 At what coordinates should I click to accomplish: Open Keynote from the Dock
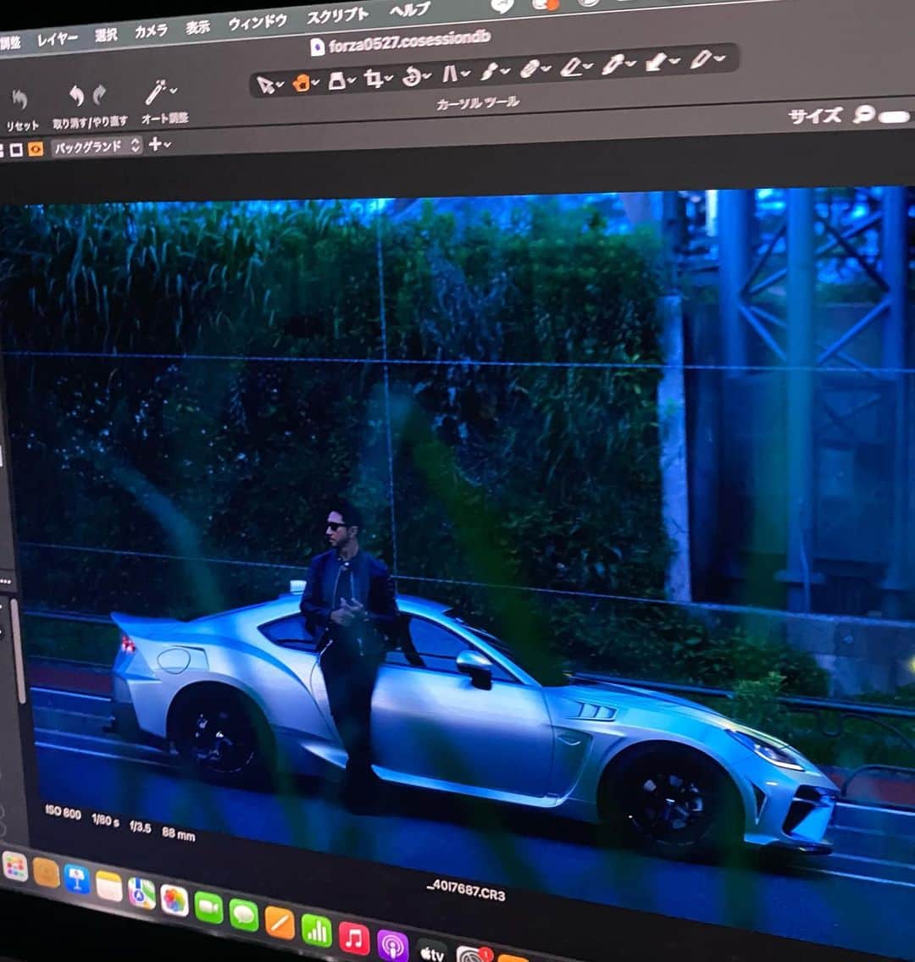pos(77,880)
